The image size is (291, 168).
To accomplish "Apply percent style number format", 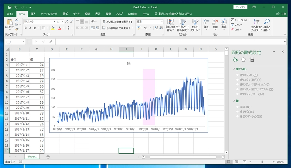I will click(146, 28).
